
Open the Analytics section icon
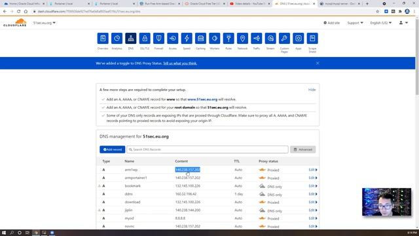[117, 39]
